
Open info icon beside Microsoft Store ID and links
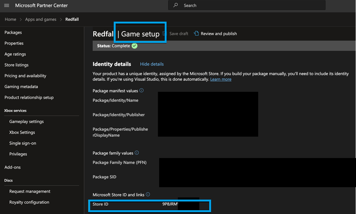tap(148, 194)
